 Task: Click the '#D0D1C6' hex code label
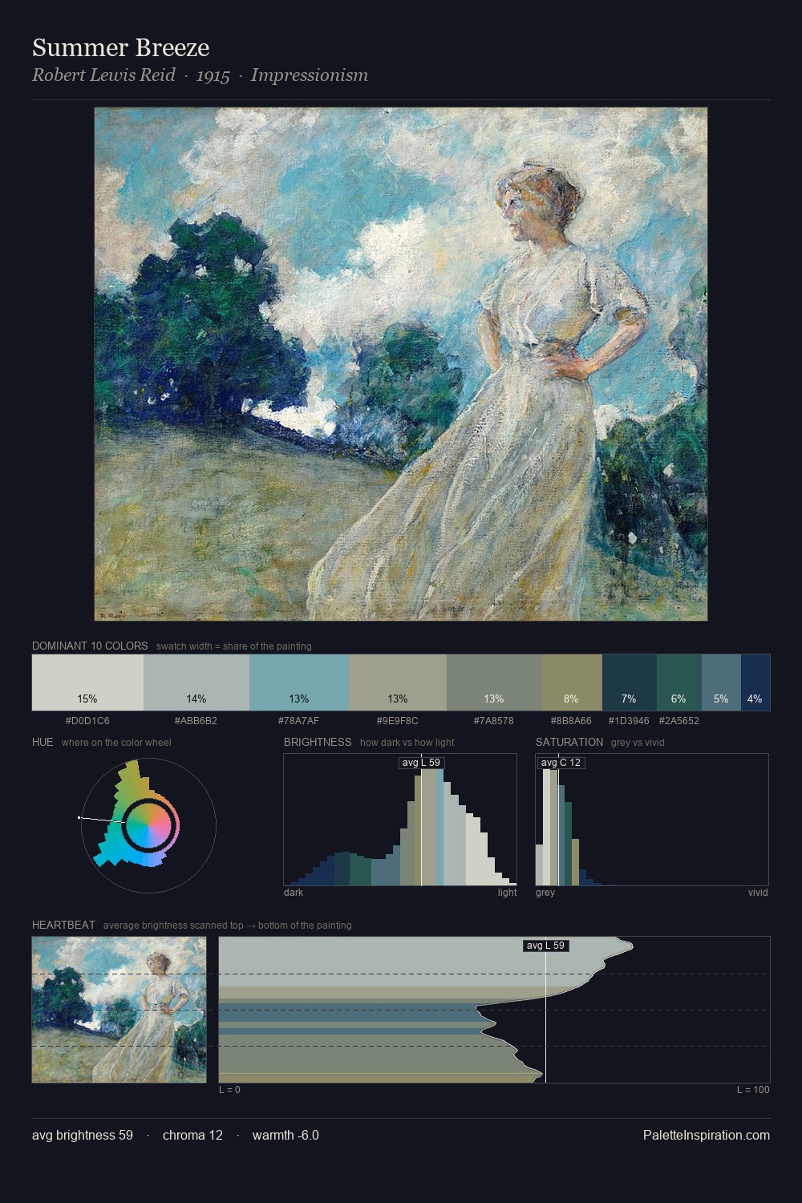(87, 720)
